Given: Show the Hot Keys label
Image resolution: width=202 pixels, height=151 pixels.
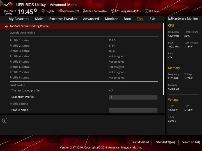Looking at the screenshot, I should [154, 11].
